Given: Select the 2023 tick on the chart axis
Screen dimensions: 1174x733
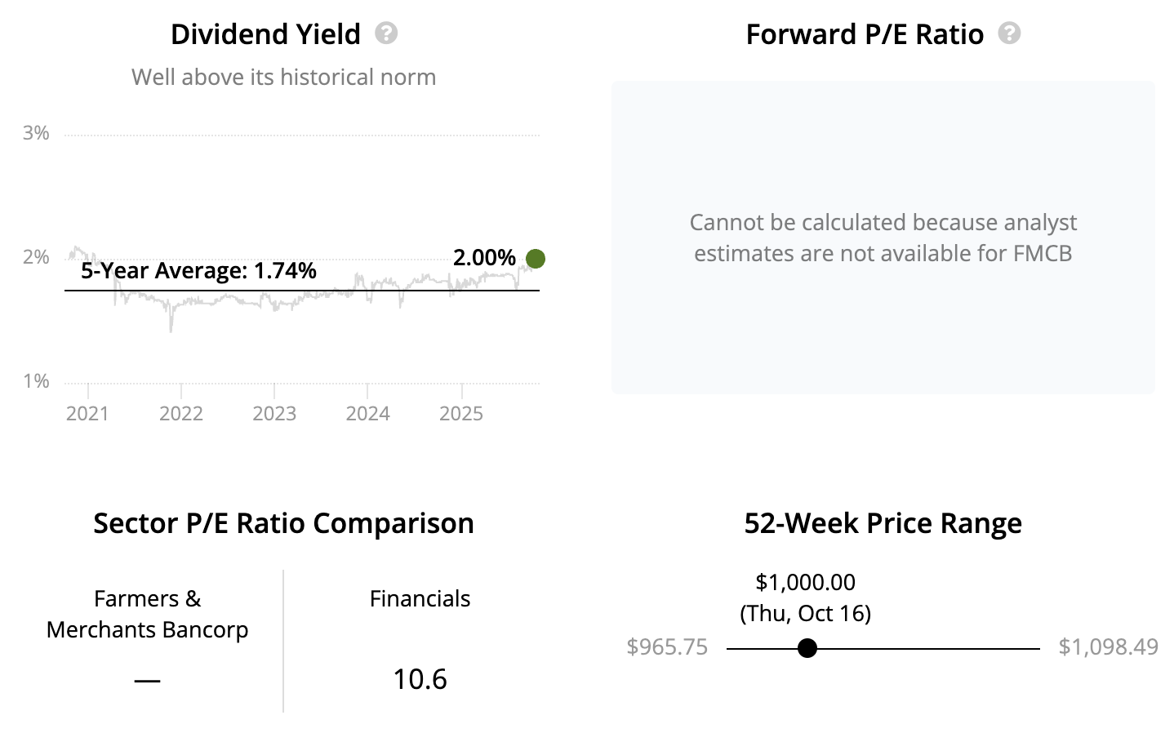Looking at the screenshot, I should 274,413.
